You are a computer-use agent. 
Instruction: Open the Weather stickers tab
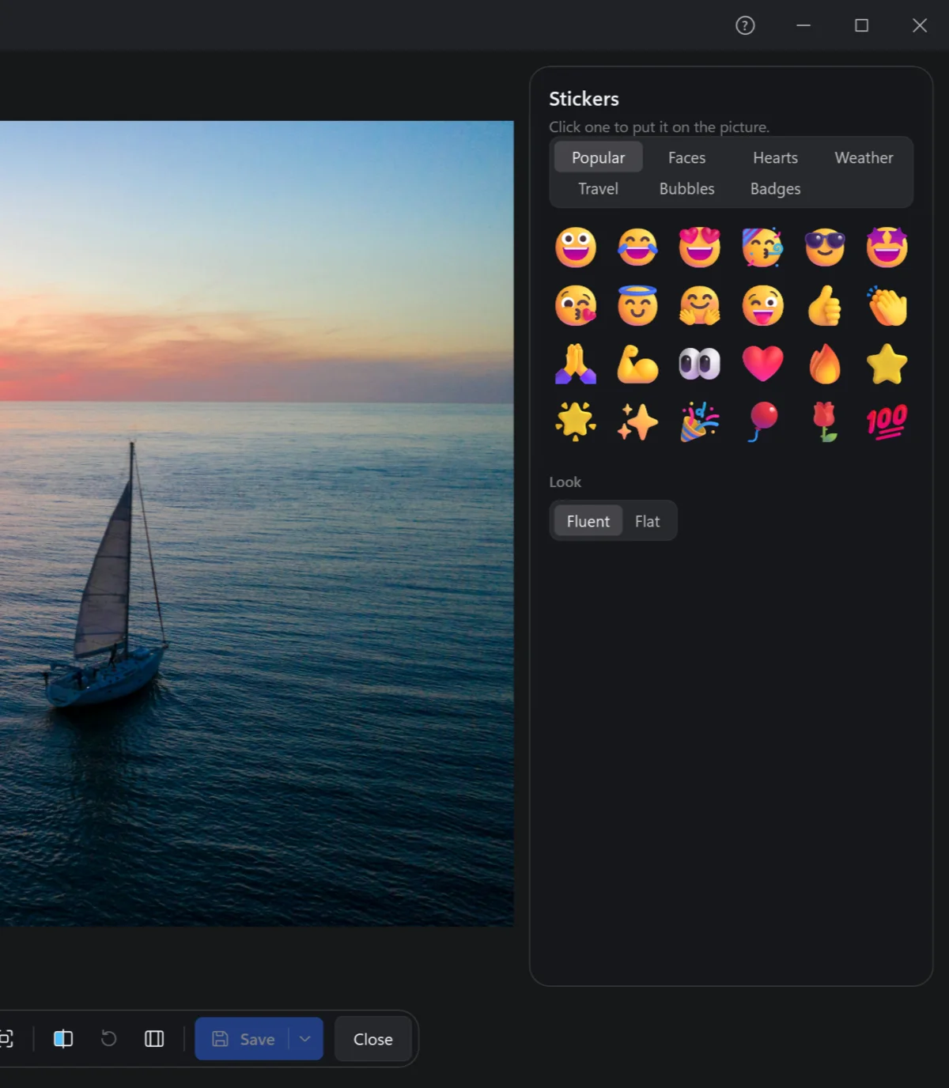point(864,157)
